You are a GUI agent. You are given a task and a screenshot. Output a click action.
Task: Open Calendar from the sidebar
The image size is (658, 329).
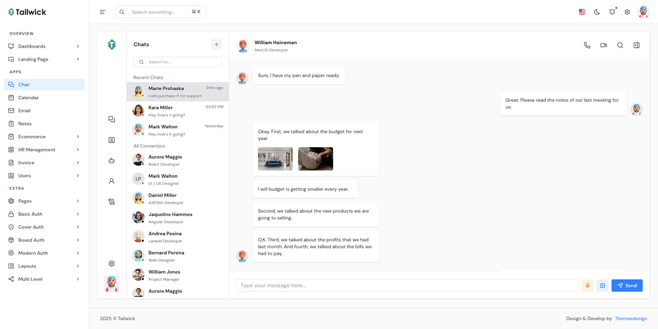click(28, 98)
